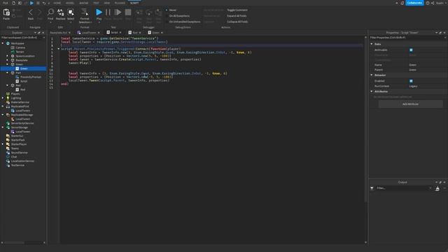Click the Filter workspace search field
This screenshot has width=448, height=252.
pos(23,37)
